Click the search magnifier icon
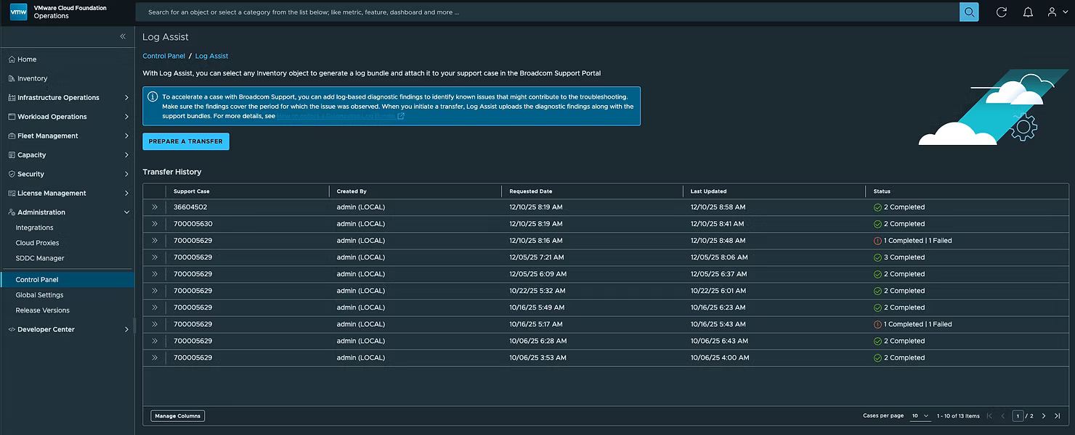The width and height of the screenshot is (1075, 435). 968,12
